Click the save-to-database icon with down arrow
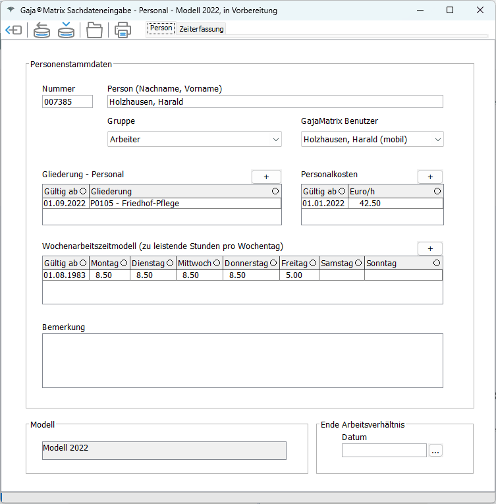Image resolution: width=496 pixels, height=504 pixels. (66, 30)
